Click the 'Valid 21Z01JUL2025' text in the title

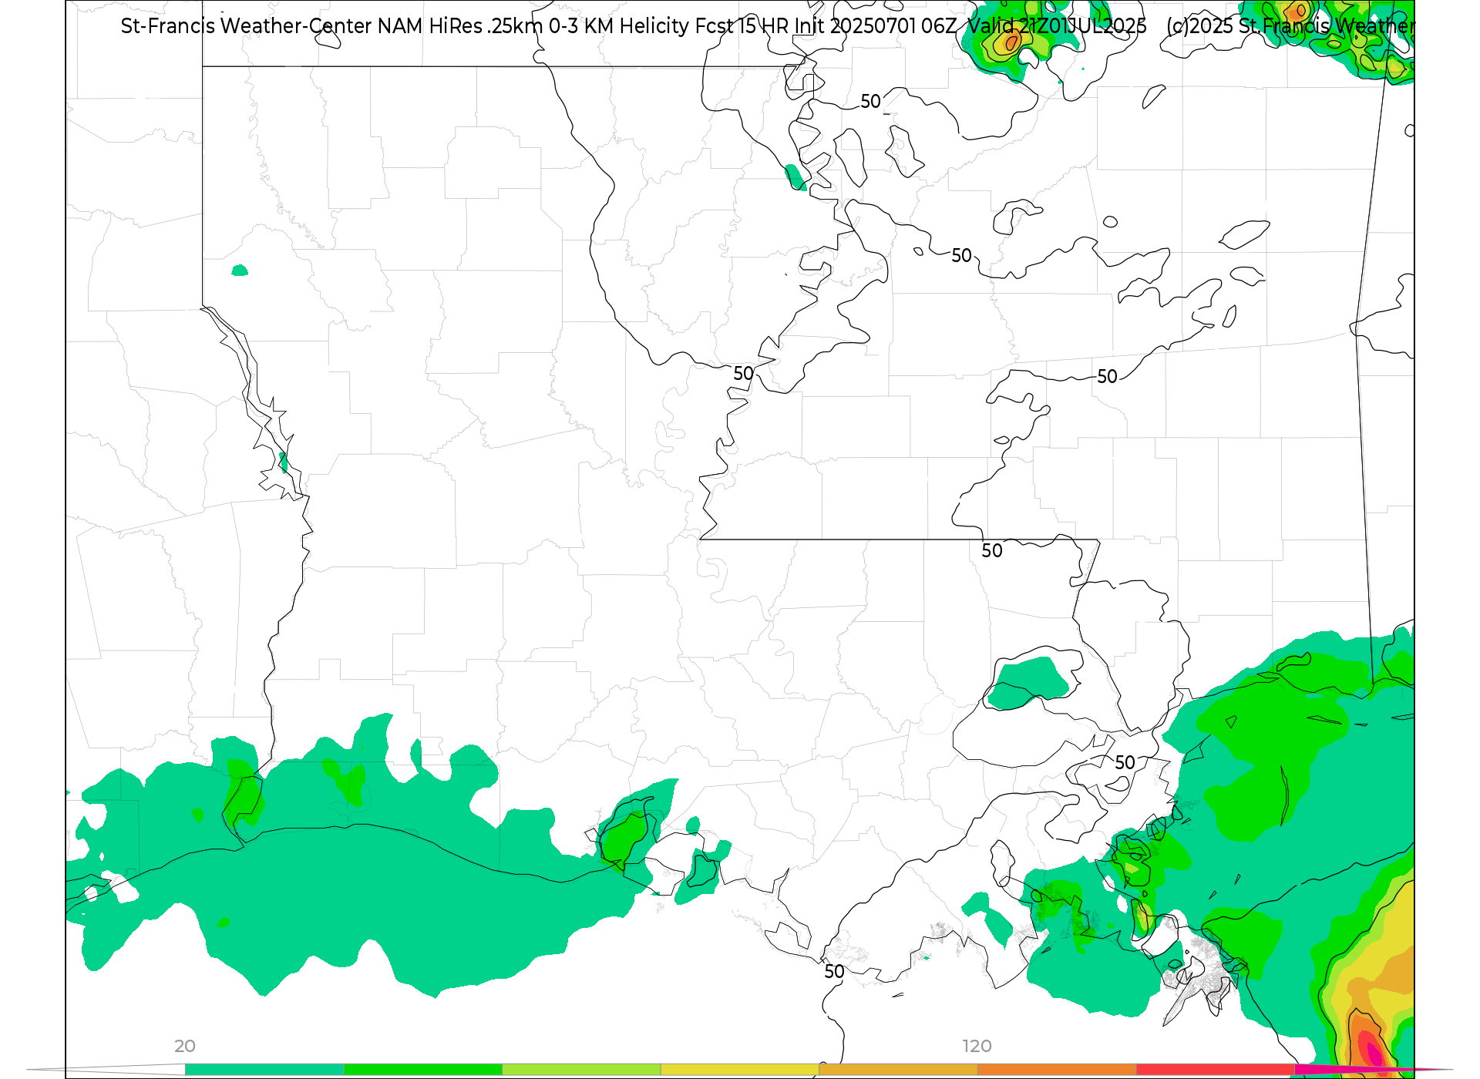pyautogui.click(x=1057, y=26)
